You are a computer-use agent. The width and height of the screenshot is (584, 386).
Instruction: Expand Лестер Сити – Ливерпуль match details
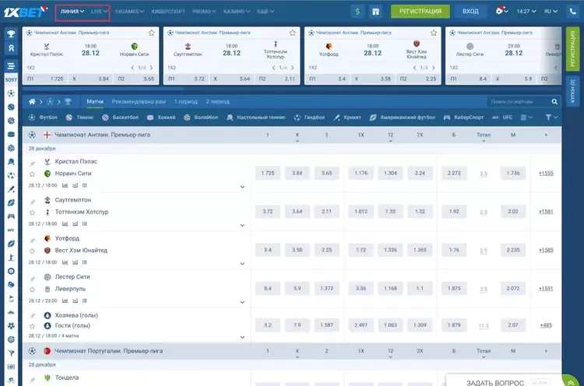pyautogui.click(x=242, y=302)
